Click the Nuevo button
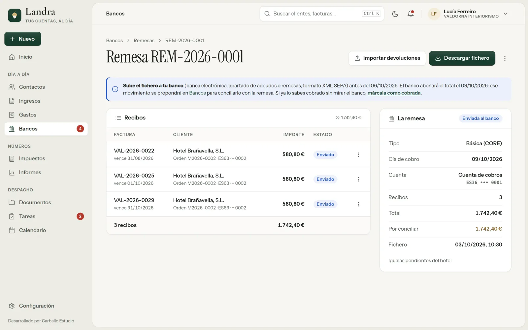This screenshot has height=330, width=528. 23,39
